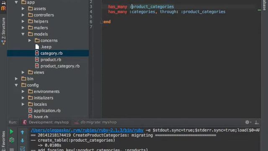
Task: Rerun using the green play button
Action: 11,132
